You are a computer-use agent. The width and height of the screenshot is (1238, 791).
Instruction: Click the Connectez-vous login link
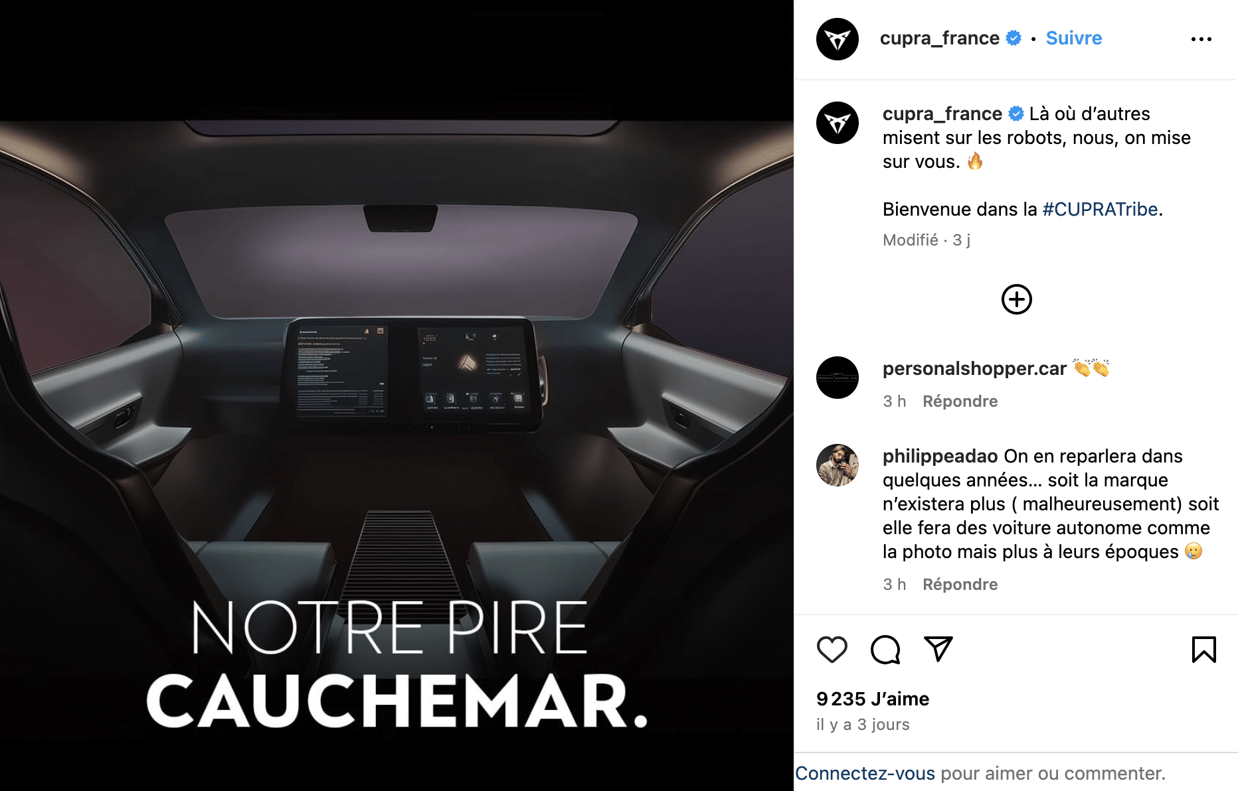865,773
